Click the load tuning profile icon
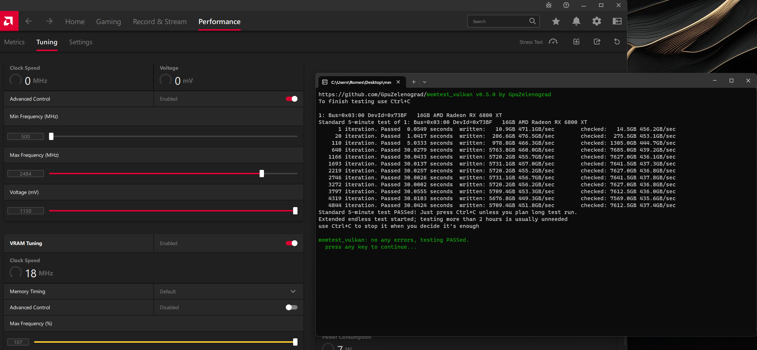The height and width of the screenshot is (350, 757). 576,42
